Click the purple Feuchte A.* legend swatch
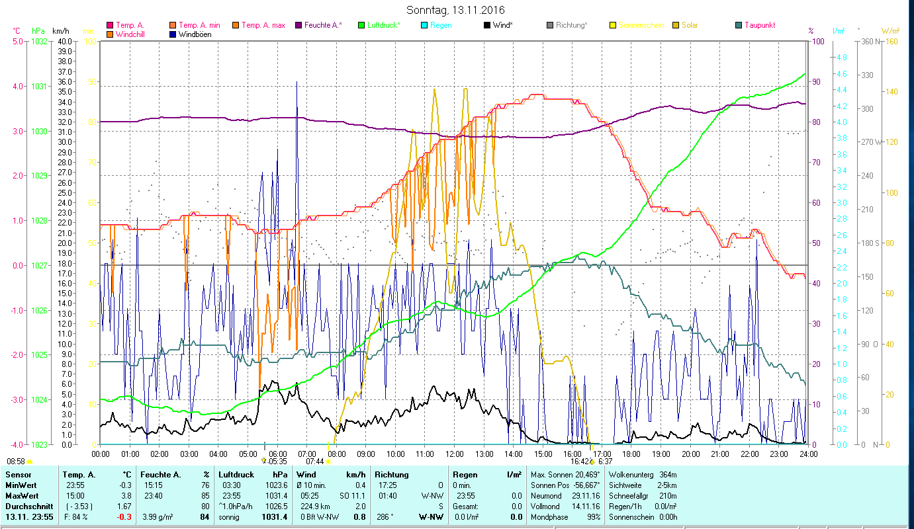914x529 pixels. pos(298,26)
